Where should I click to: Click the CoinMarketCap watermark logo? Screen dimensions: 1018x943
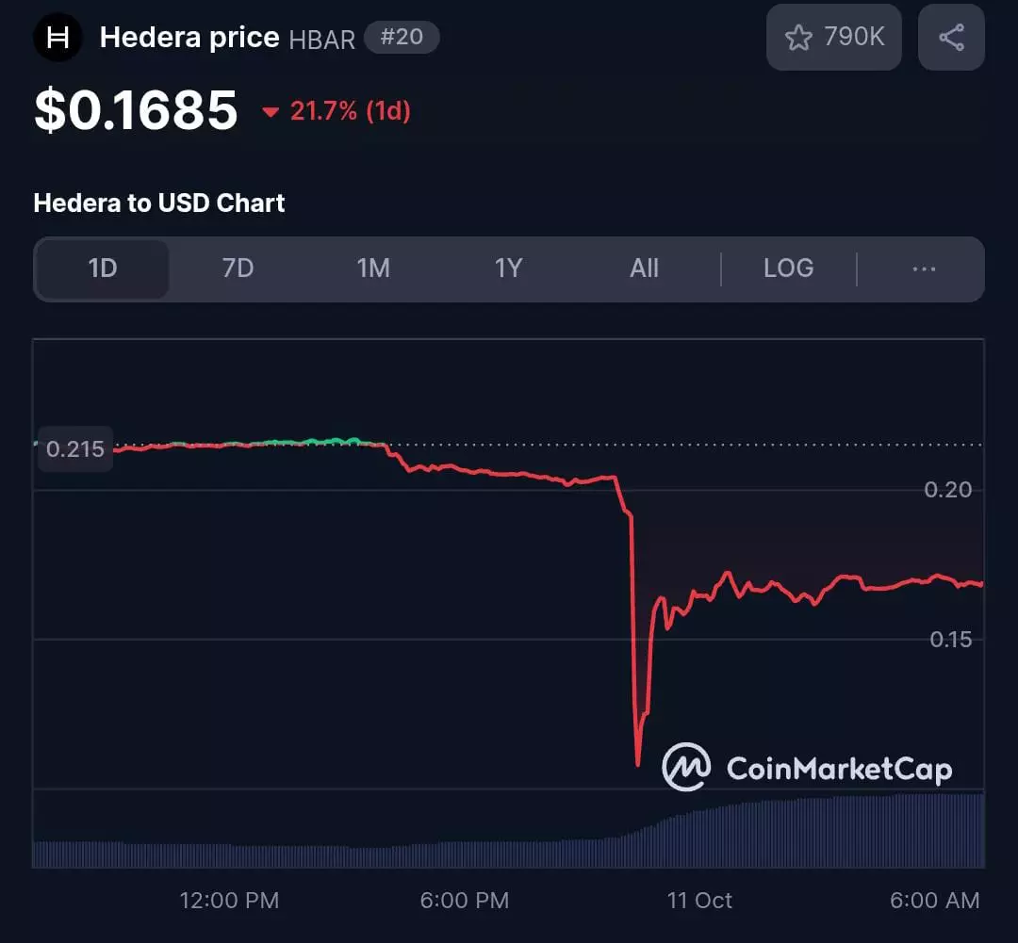click(x=686, y=767)
